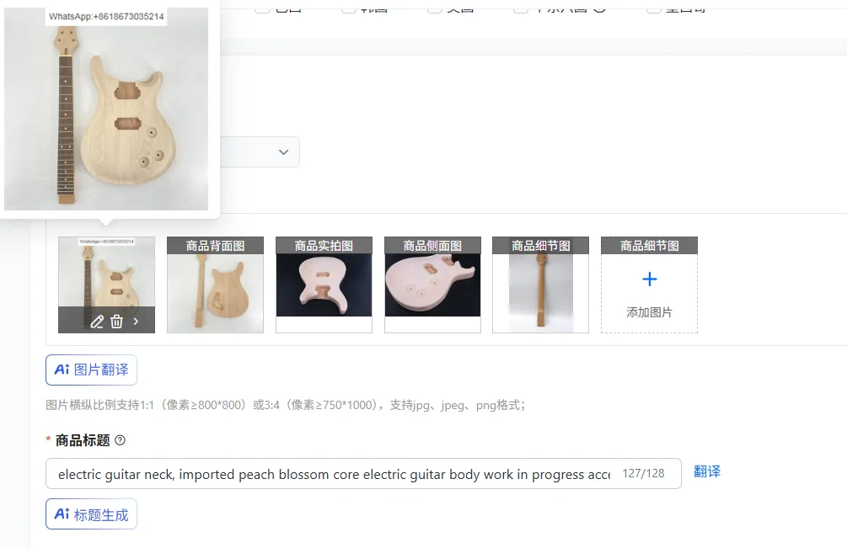Open the 商品侧面图 thumbnail

click(432, 285)
